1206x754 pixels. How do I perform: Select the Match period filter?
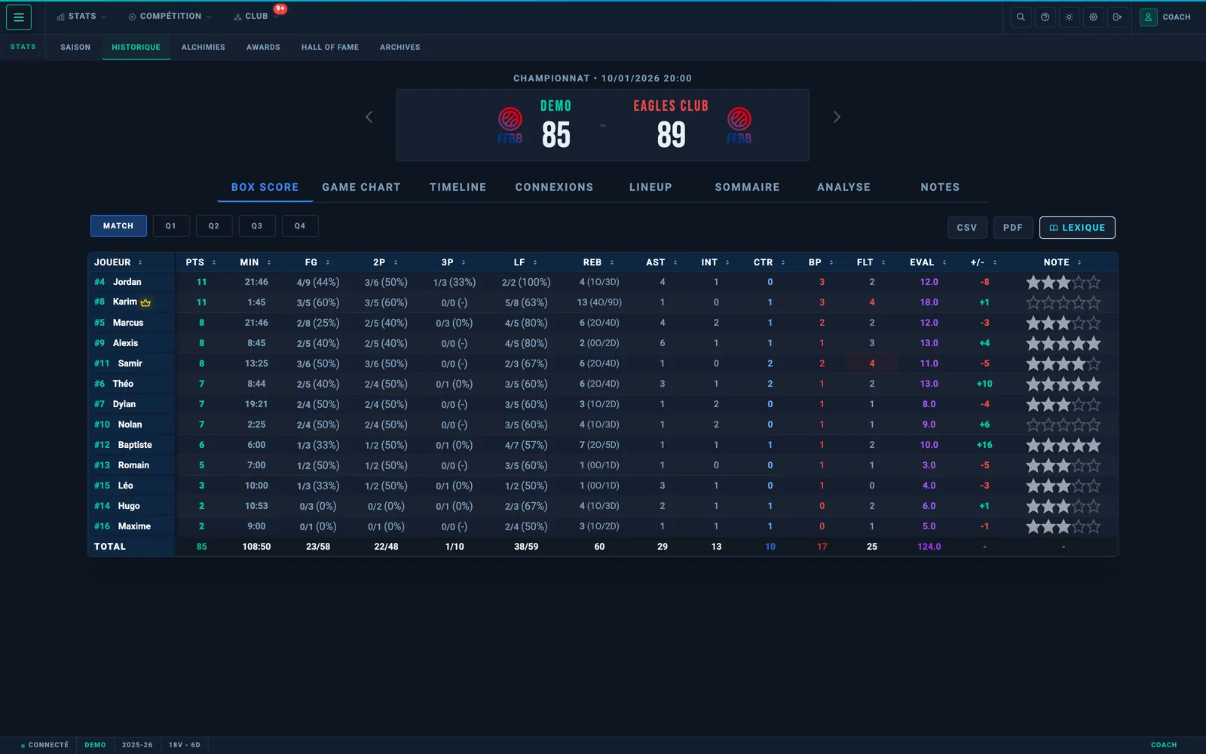(x=118, y=226)
